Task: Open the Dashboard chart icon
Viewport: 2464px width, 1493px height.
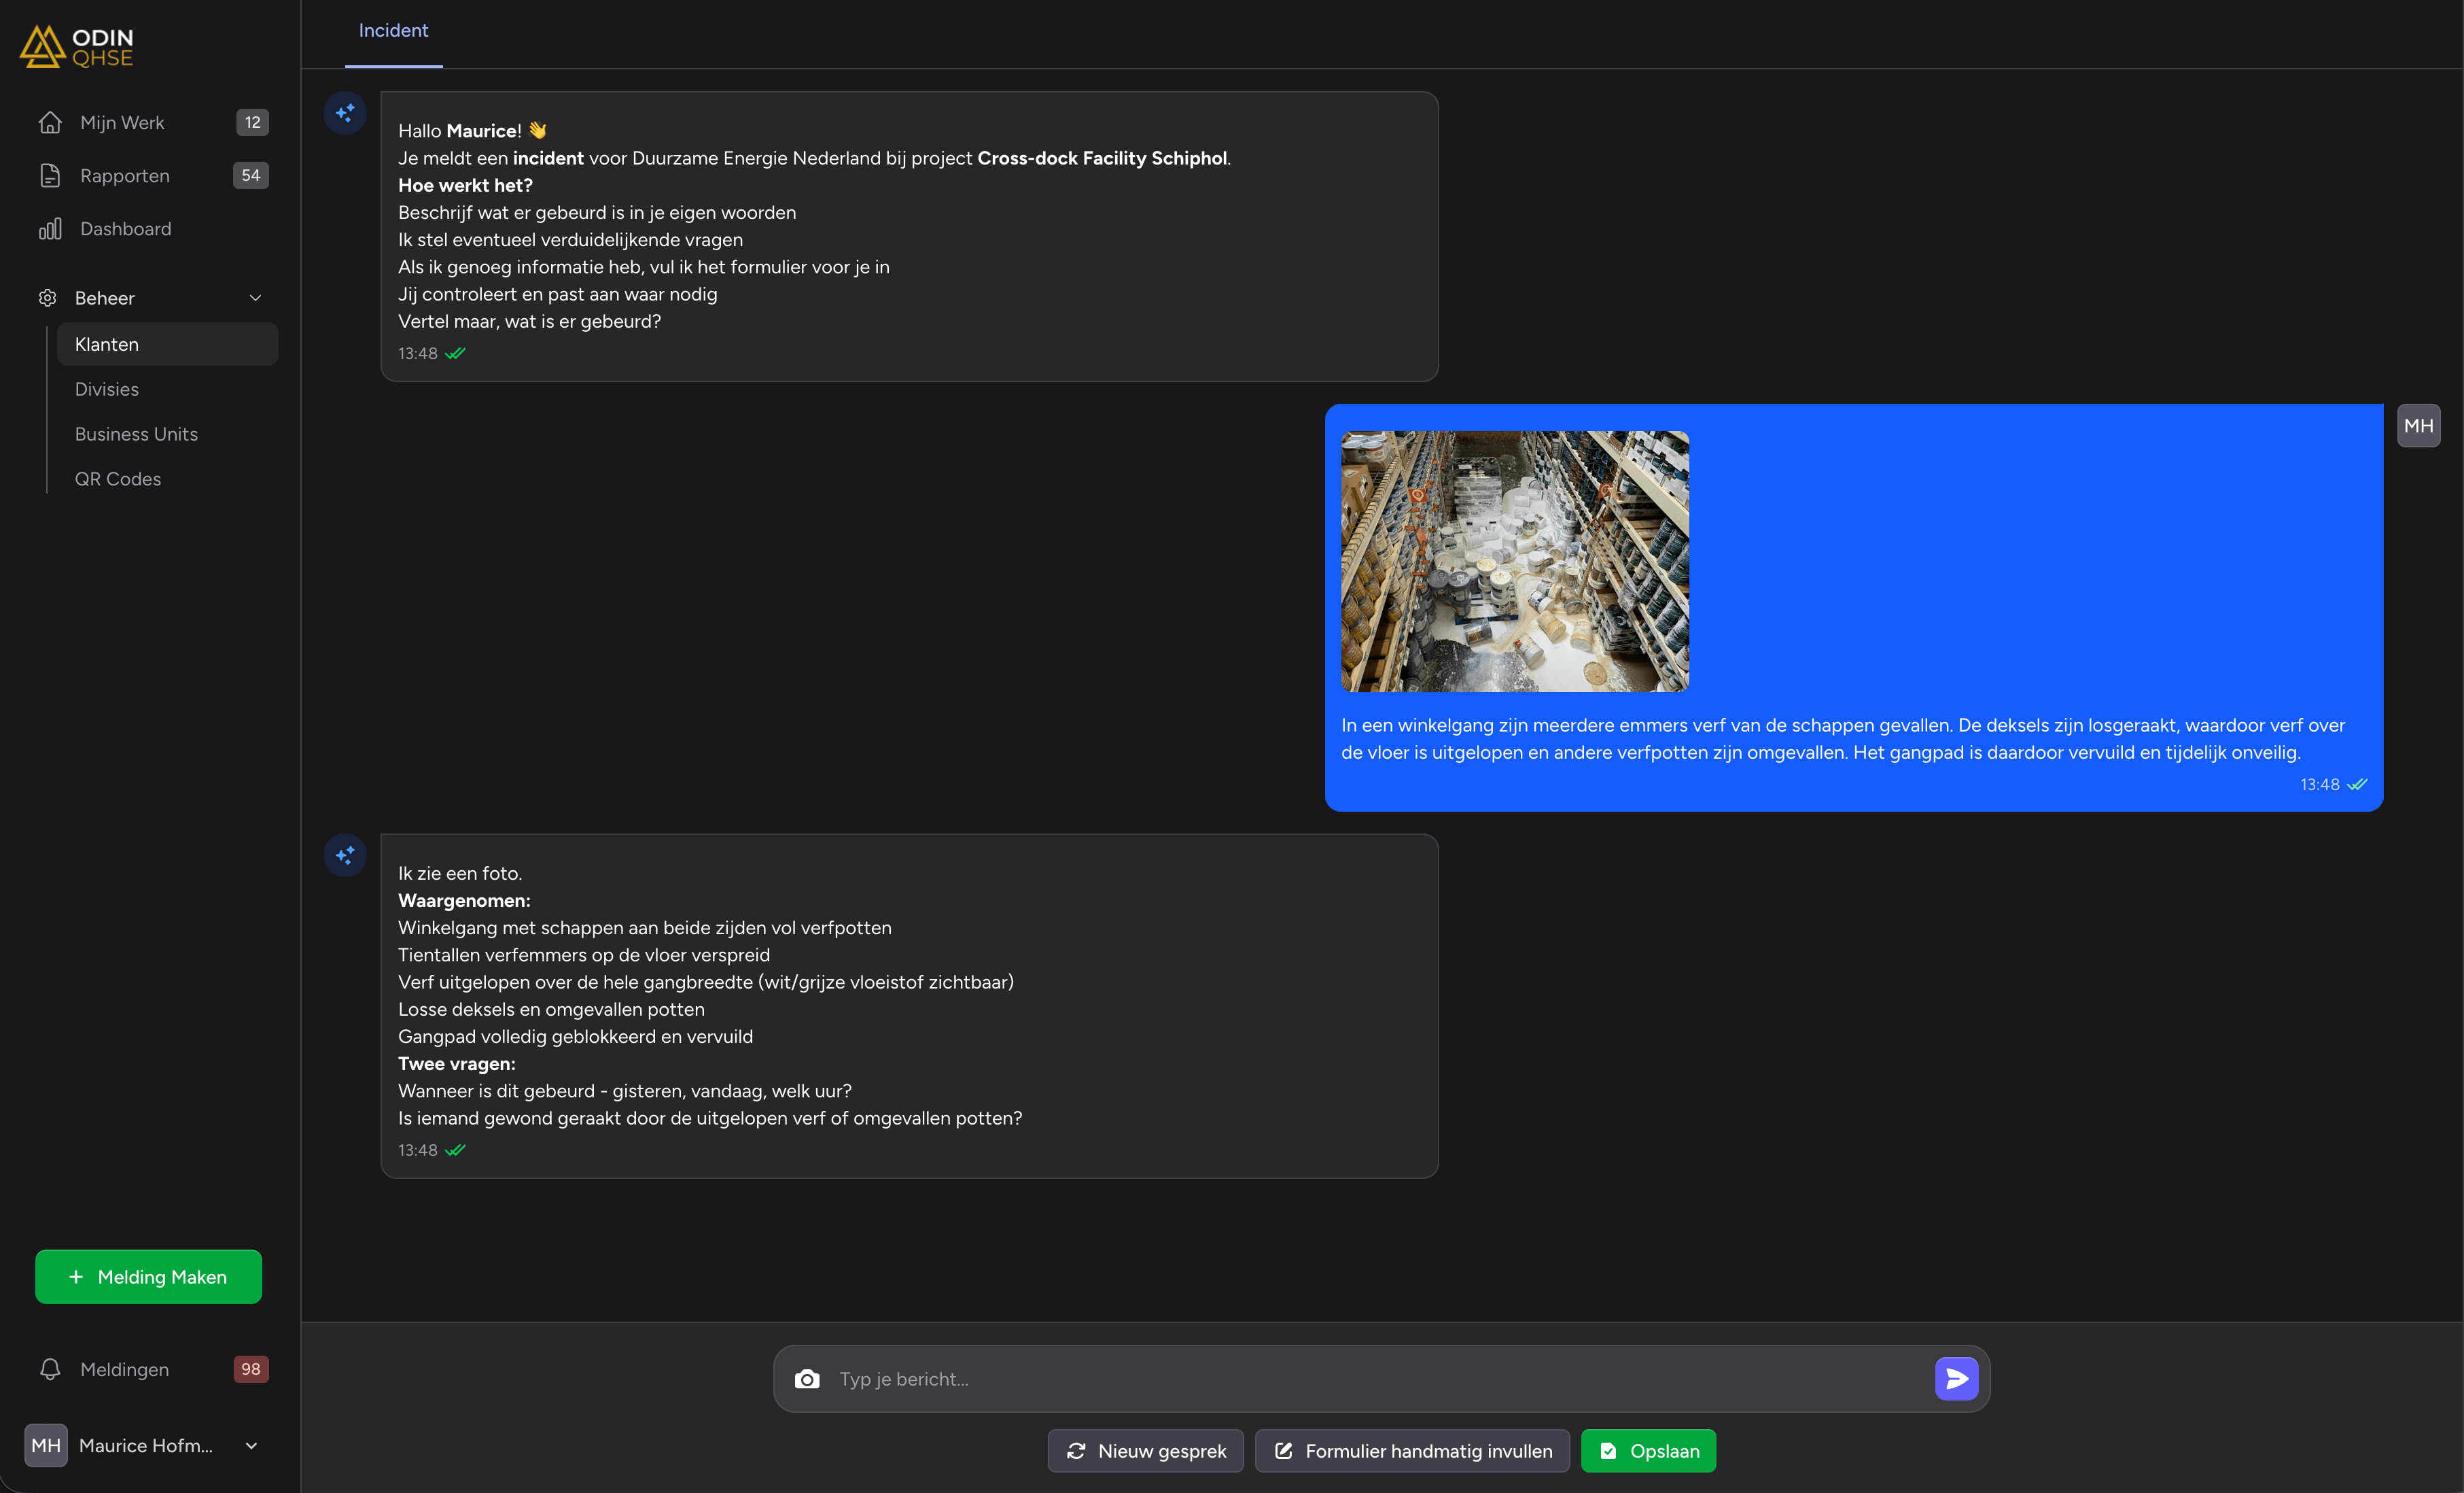Action: [x=51, y=228]
